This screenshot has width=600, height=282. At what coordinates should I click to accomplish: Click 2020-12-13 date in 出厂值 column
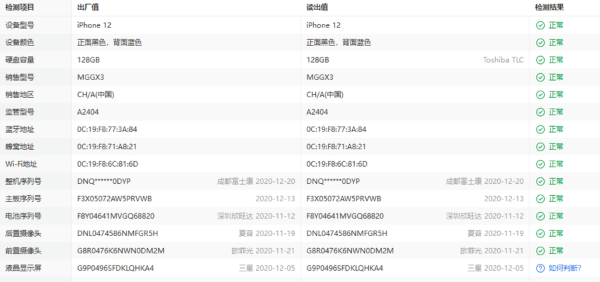[275, 199]
